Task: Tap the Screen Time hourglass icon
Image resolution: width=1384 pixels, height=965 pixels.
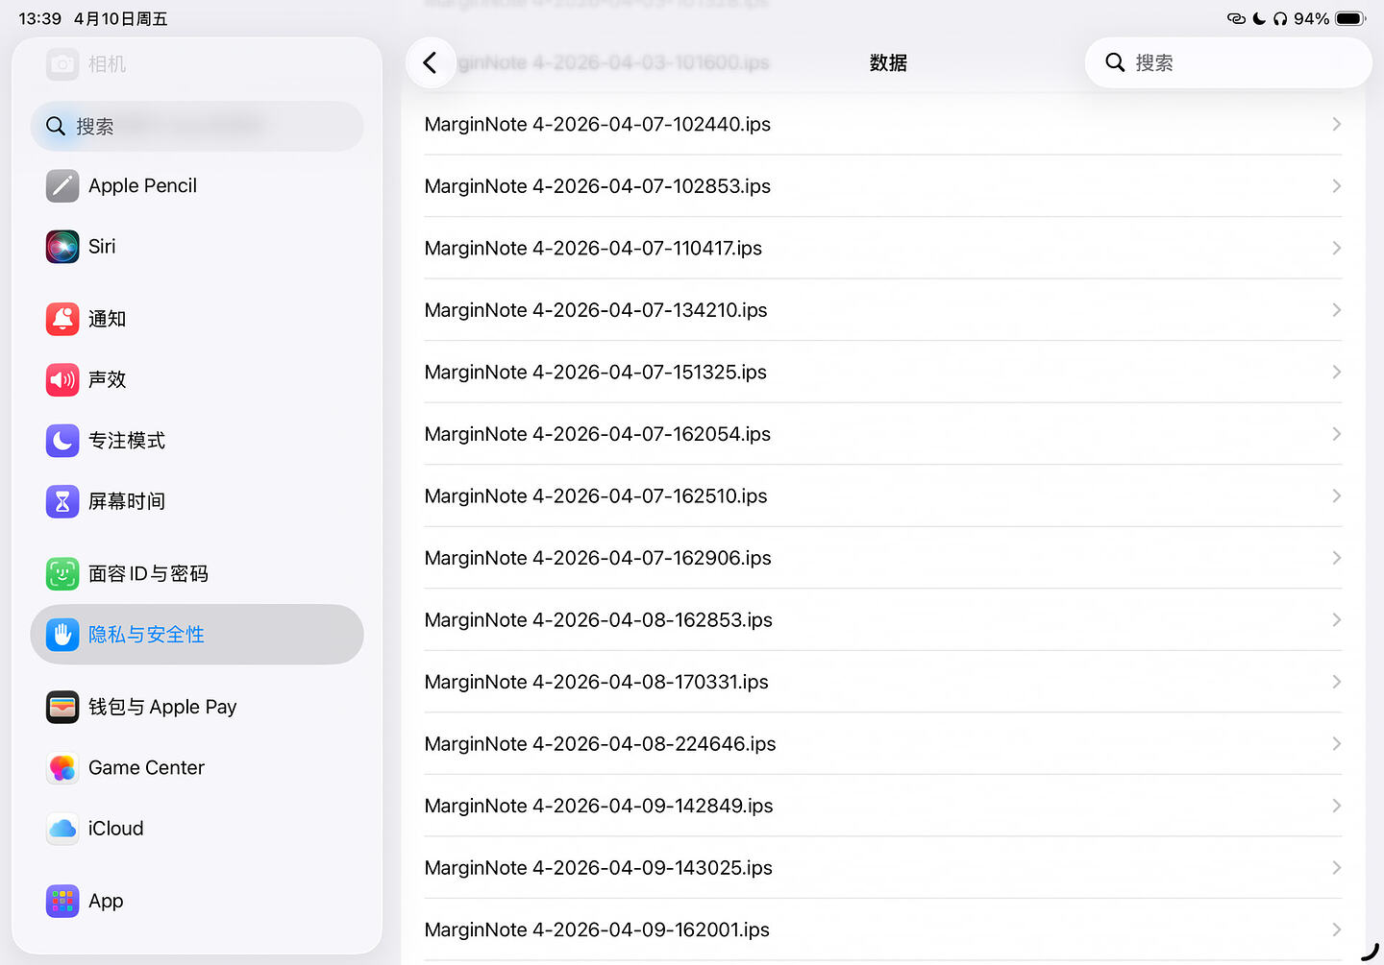Action: 62,501
